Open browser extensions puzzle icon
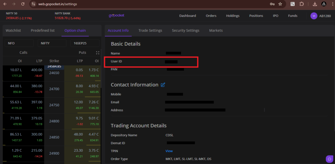 click(x=302, y=4)
